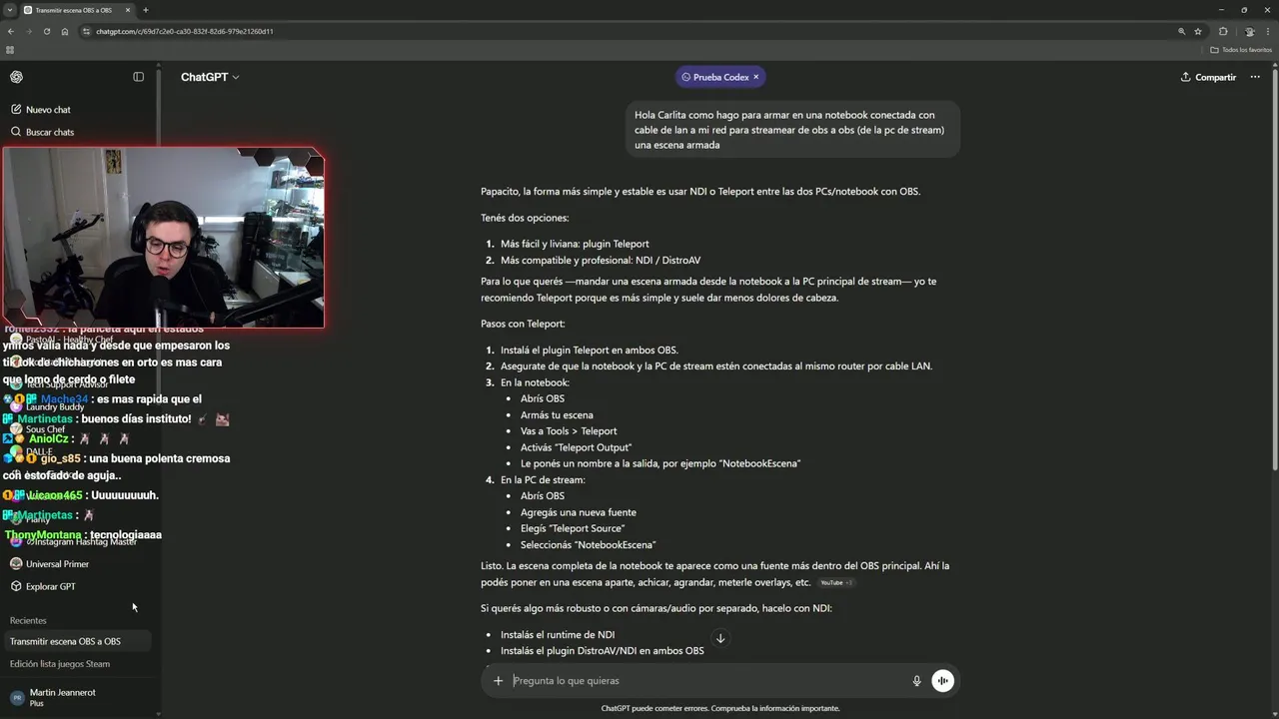Open the Transmitir escena OBS a OBS chat
The image size is (1279, 719).
[78, 641]
